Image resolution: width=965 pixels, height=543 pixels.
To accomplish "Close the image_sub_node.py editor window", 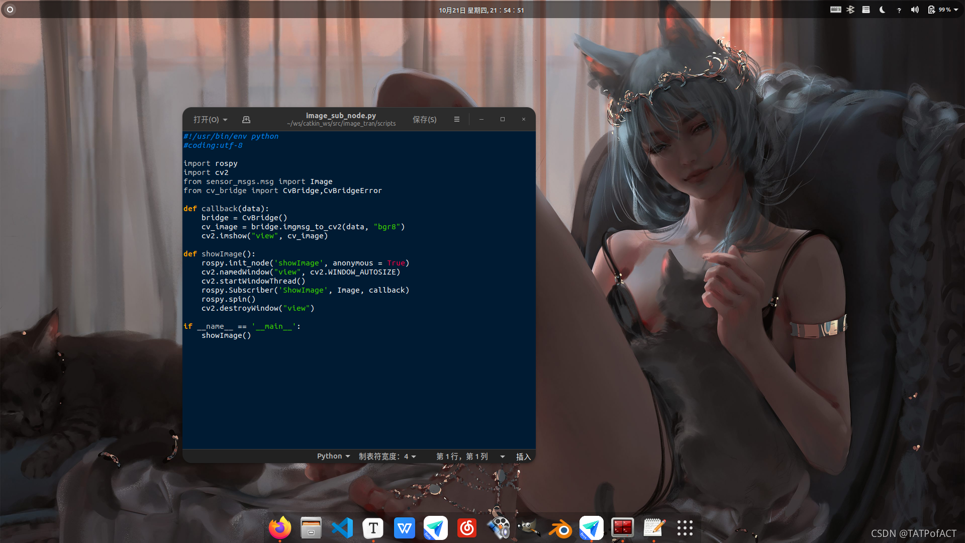I will (524, 119).
